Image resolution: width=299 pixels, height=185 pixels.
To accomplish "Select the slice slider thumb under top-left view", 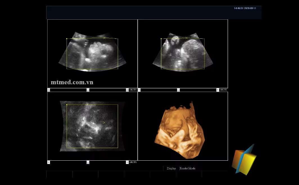I will tap(88, 90).
